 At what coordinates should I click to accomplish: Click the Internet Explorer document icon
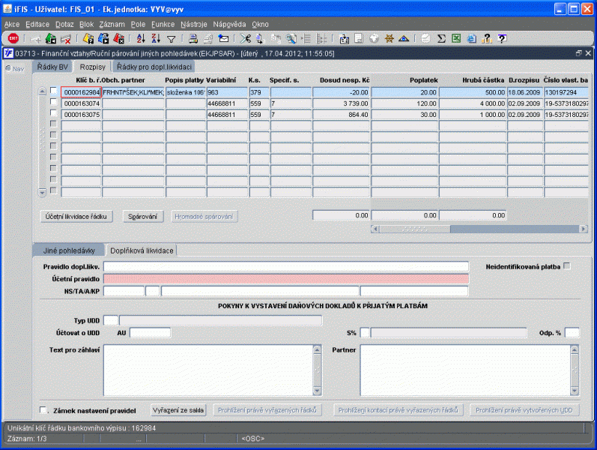(x=471, y=38)
